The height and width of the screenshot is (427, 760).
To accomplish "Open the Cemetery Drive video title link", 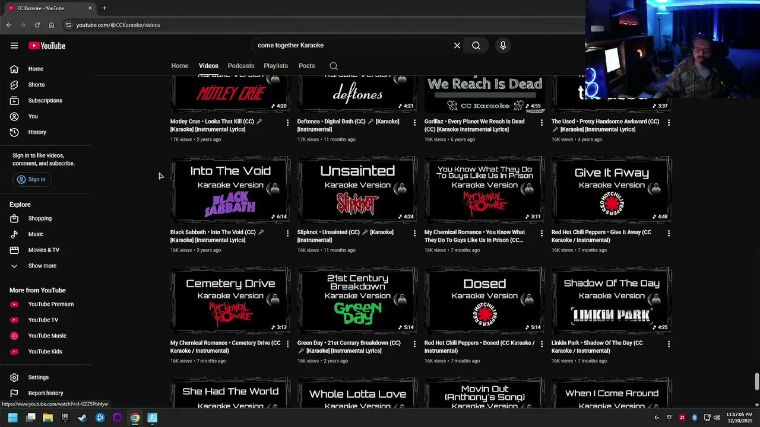I will 226,347.
